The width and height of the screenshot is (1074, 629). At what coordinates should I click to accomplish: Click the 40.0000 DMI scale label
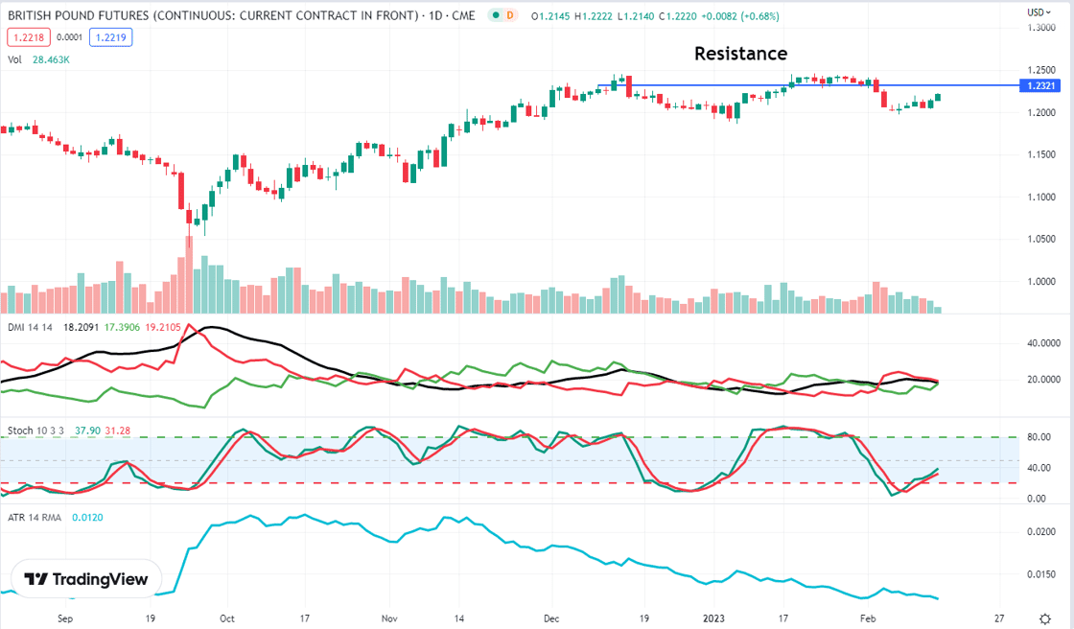[1044, 343]
